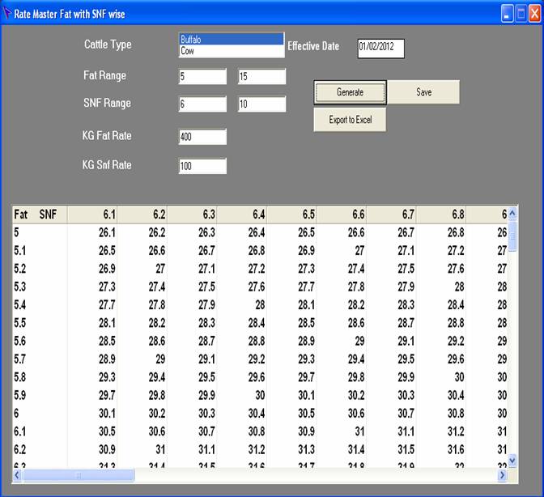Viewport: 544px width, 497px height.
Task: Edit the Fat Range minimum field
Action: (x=202, y=77)
